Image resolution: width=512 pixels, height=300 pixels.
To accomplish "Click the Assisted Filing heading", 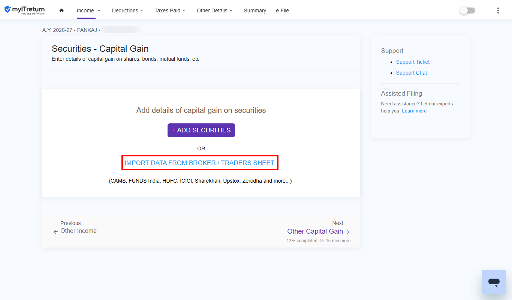I will pos(401,93).
